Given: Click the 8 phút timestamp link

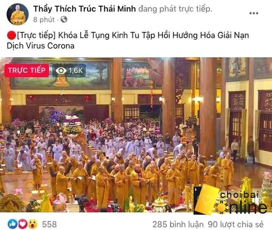Looking at the screenshot, I should [x=44, y=20].
